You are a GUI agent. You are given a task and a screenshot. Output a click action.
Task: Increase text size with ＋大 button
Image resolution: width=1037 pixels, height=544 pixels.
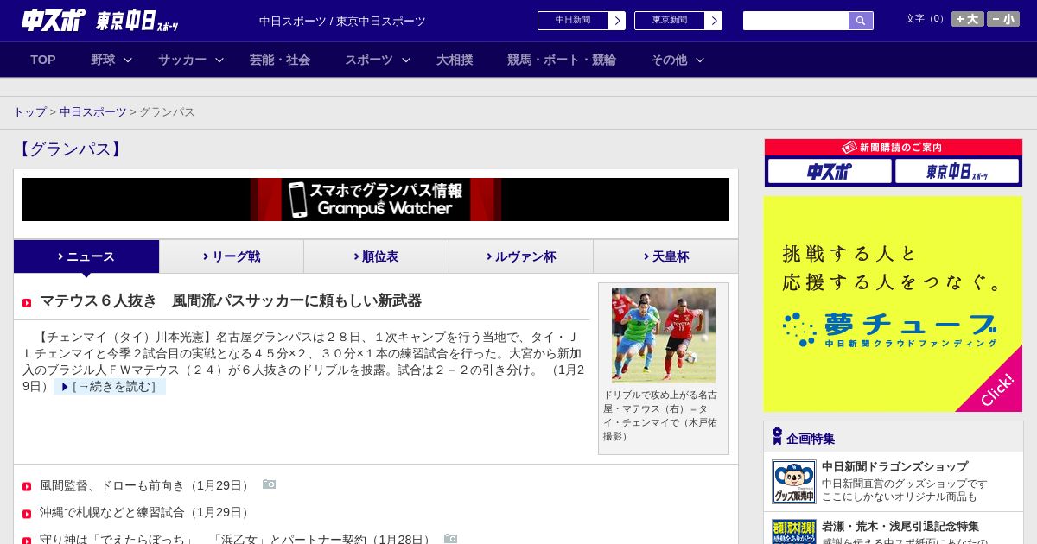point(968,19)
